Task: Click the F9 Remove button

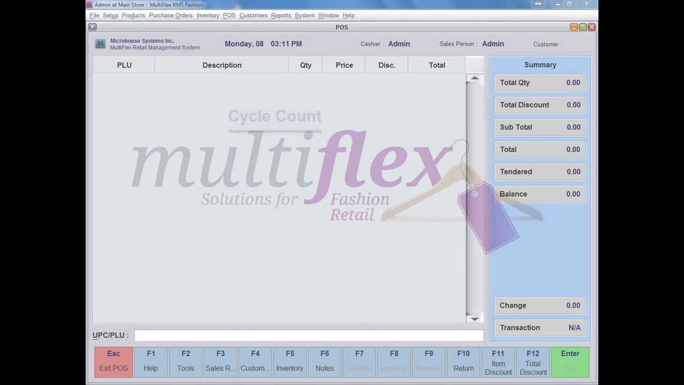Action: coord(429,362)
